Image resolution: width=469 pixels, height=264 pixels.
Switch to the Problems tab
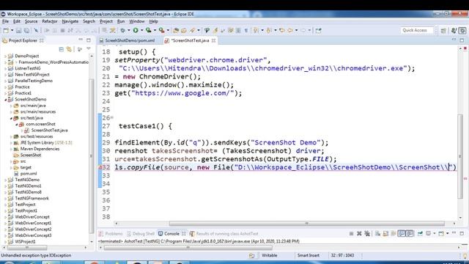click(x=111, y=233)
